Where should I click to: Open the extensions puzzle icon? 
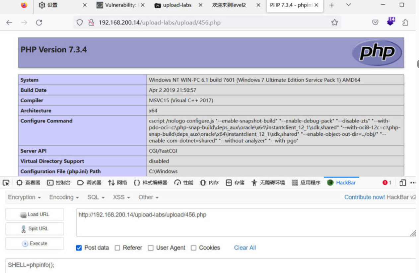pos(405,23)
